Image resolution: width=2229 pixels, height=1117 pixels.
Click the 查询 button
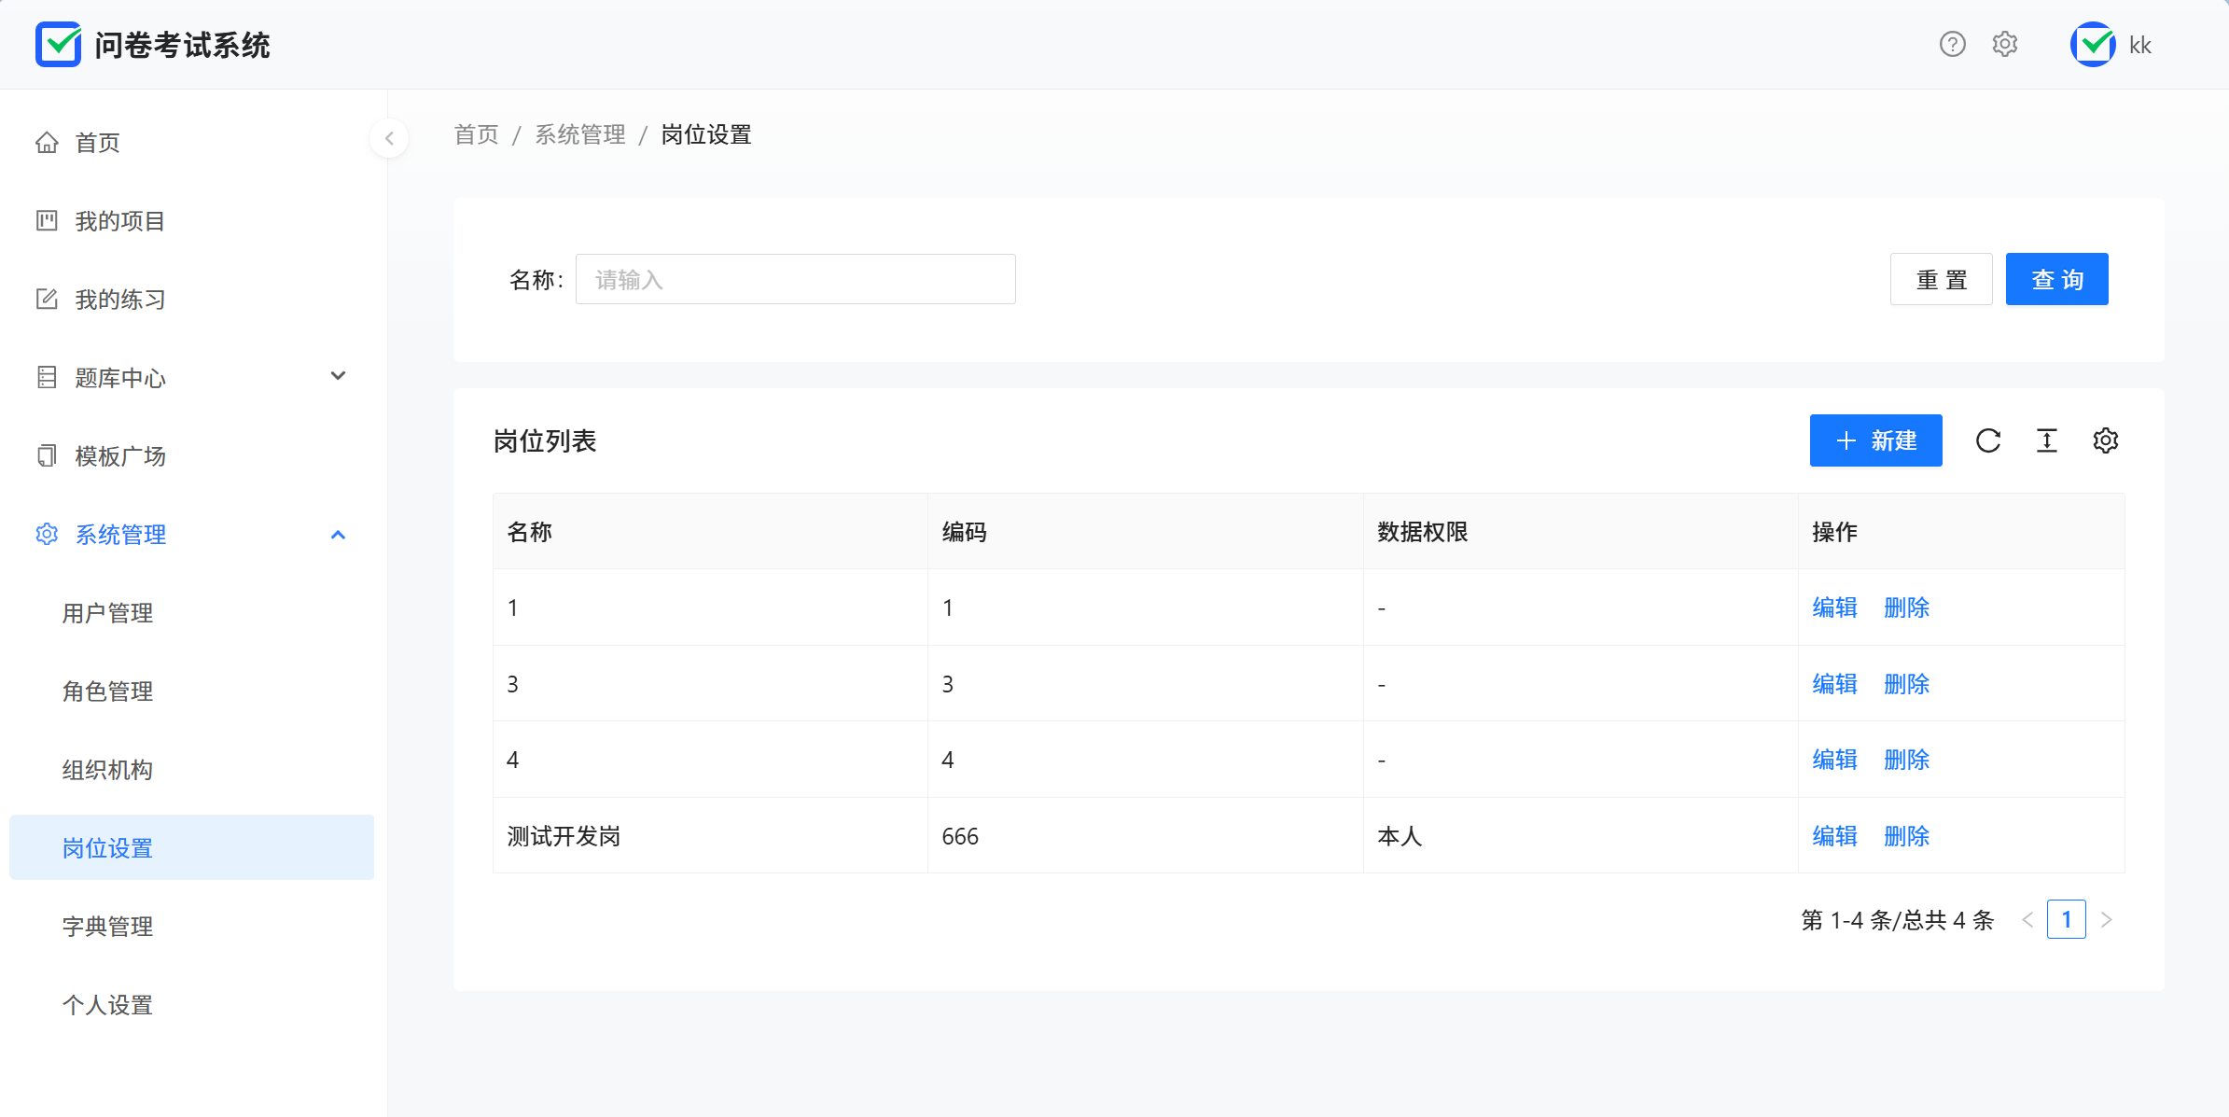coord(2056,279)
